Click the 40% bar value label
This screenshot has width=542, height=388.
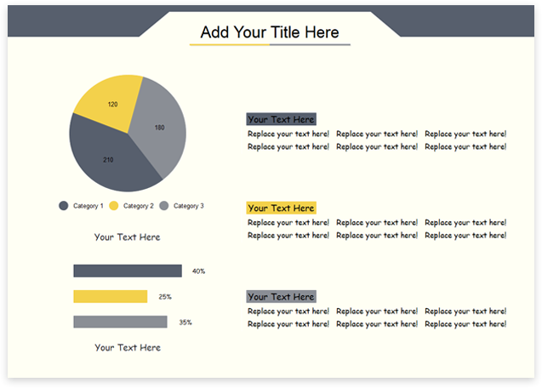pyautogui.click(x=198, y=271)
